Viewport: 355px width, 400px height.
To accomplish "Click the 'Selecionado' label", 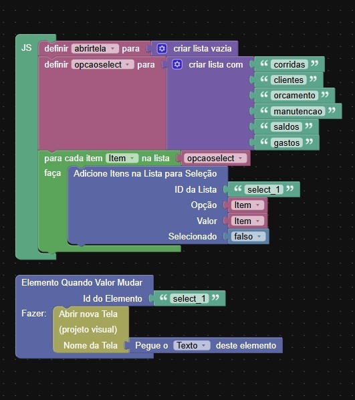I will (193, 237).
